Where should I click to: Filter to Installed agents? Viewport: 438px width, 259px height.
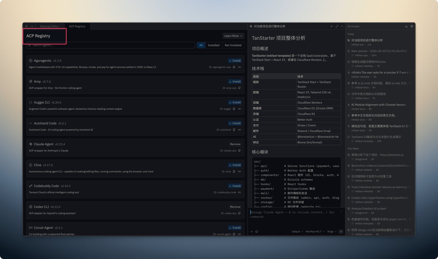[x=214, y=45]
